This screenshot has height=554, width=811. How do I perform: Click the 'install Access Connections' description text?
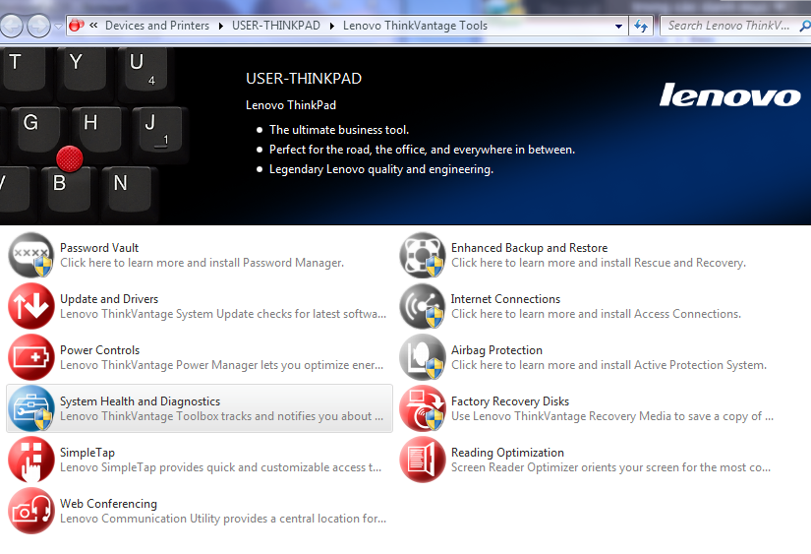pyautogui.click(x=596, y=314)
